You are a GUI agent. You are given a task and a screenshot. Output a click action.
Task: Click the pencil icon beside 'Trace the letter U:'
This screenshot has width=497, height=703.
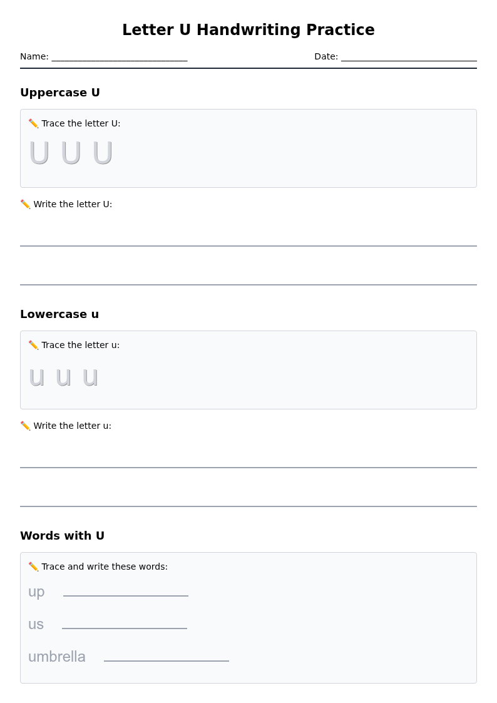tap(34, 123)
